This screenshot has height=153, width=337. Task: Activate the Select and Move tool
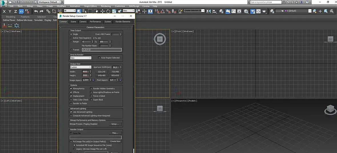103,11
